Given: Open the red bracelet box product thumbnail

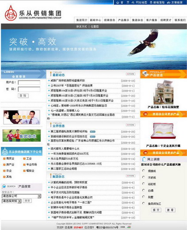Looking at the screenshot, I should point(163,131).
